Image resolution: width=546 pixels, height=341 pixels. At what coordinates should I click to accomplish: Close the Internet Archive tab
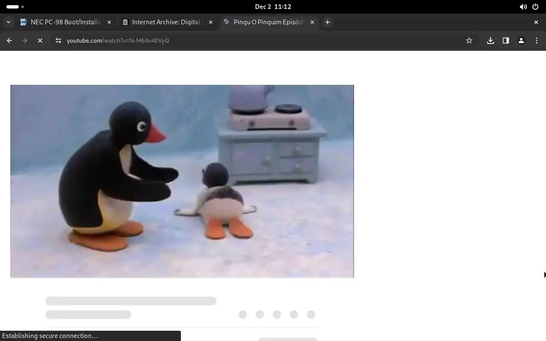coord(211,22)
